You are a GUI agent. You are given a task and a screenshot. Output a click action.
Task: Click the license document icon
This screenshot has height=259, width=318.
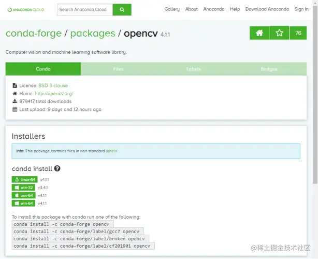click(15, 85)
